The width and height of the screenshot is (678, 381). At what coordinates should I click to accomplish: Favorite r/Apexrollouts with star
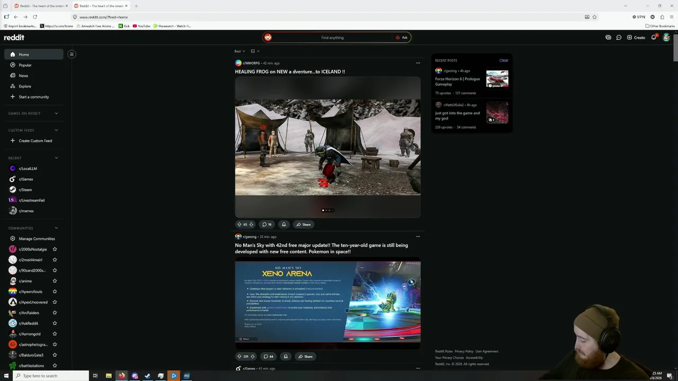click(55, 292)
